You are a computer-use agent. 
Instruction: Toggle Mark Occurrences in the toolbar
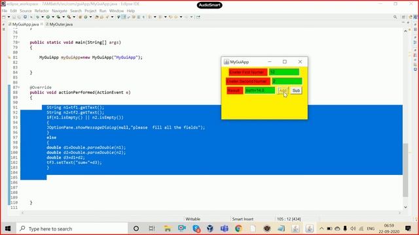coord(124,17)
